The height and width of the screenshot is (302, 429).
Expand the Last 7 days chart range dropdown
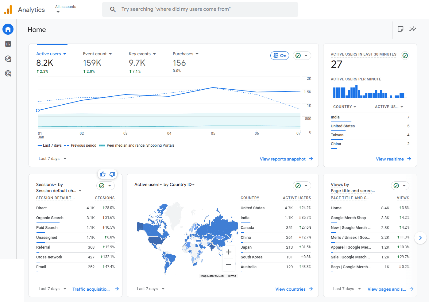(52, 159)
